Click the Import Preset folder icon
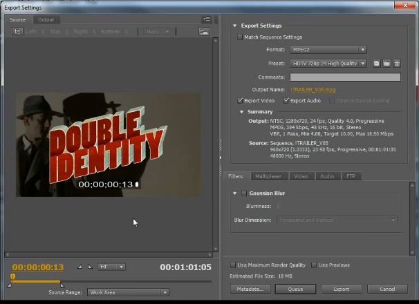This screenshot has width=419, height=304. [387, 64]
